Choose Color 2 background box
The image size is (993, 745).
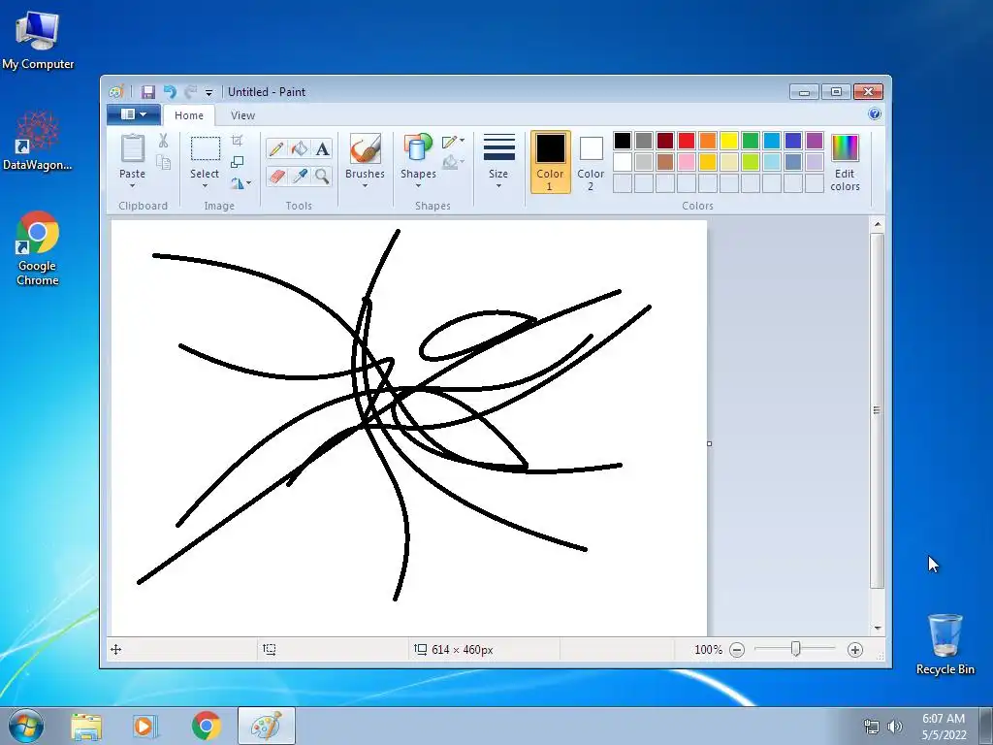(591, 162)
